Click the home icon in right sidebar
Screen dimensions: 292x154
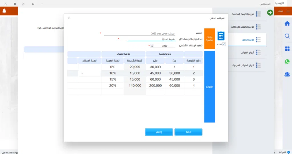point(287,23)
